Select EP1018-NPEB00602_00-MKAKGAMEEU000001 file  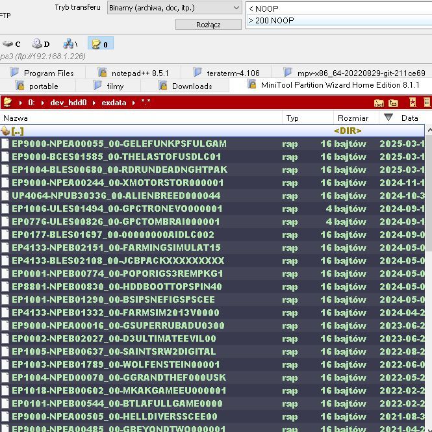pos(212,390)
